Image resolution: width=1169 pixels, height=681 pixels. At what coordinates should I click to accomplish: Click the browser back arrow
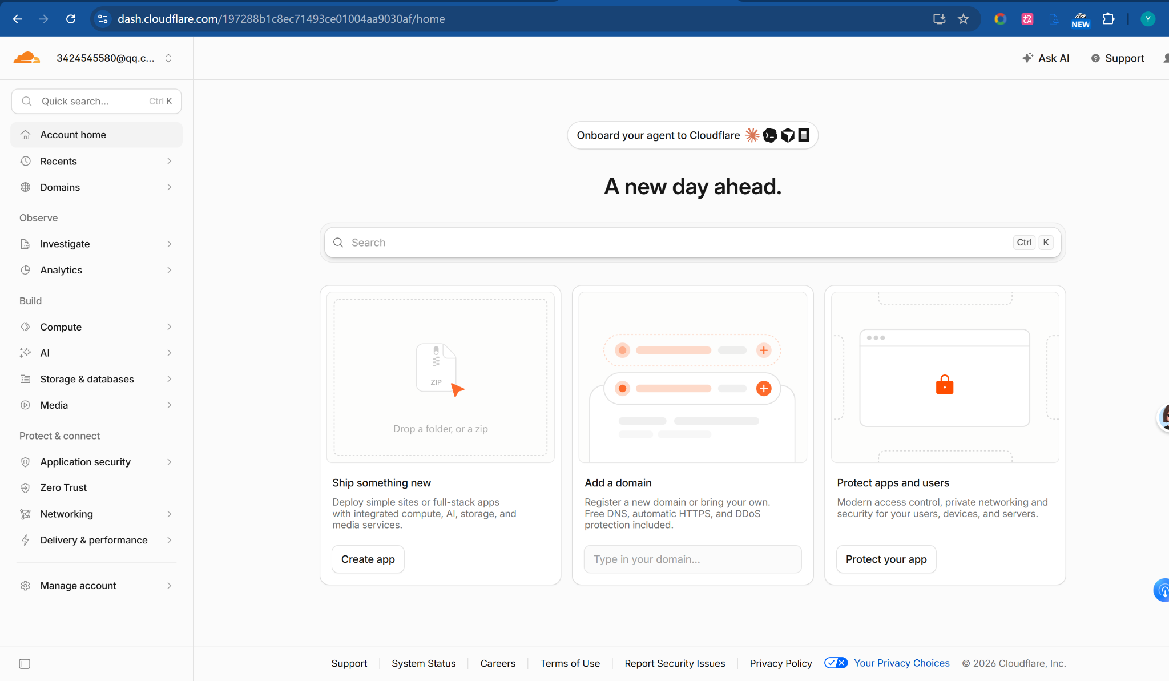click(x=17, y=19)
